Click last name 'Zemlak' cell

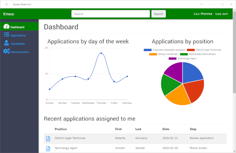pos(140,148)
